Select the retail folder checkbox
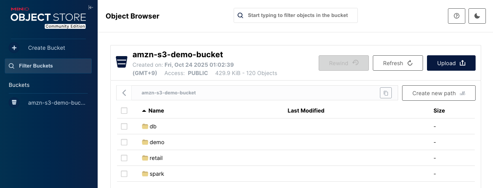 coord(124,158)
